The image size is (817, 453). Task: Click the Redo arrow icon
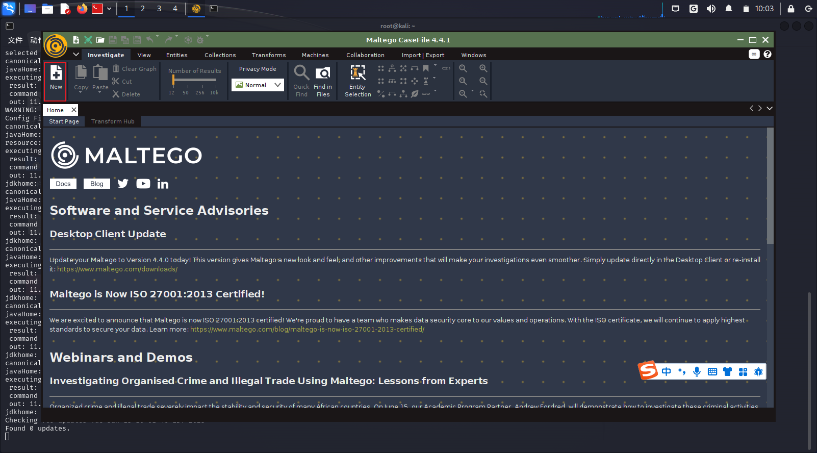pos(169,40)
